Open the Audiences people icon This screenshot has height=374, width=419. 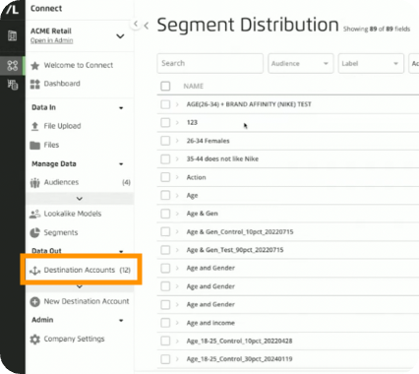(x=34, y=182)
